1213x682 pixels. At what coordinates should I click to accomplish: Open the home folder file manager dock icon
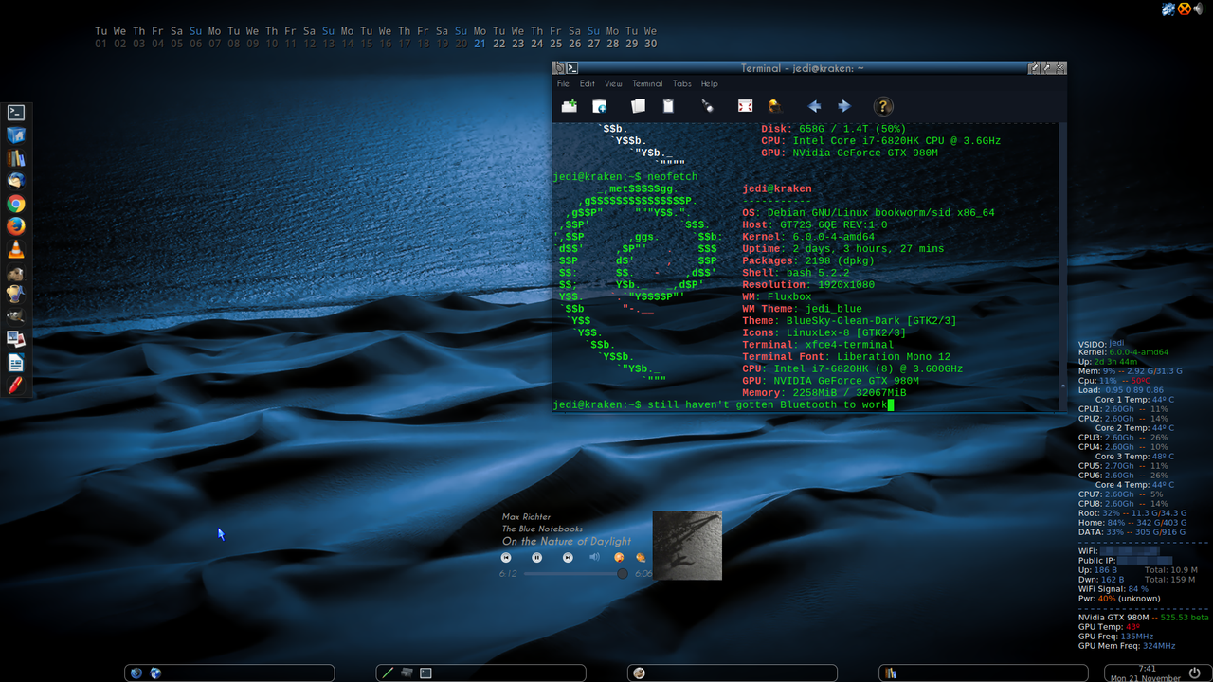15,135
